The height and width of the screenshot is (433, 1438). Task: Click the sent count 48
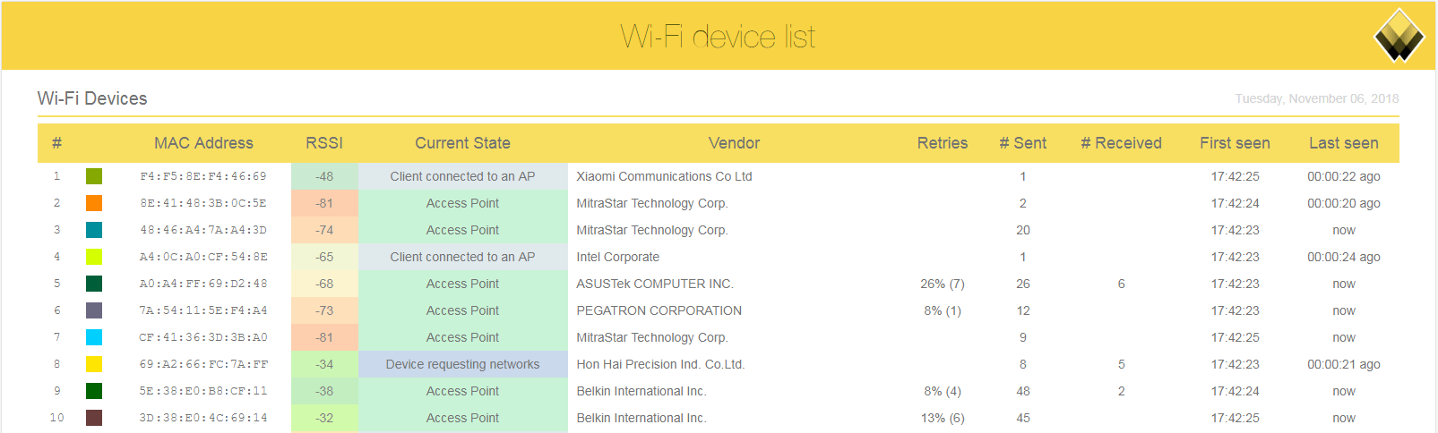pos(1023,391)
